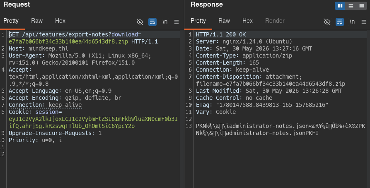Click the Last-Modified header line
370x188 pixels.
pos(269,91)
